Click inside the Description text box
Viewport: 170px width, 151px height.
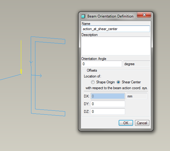pyautogui.click(x=116, y=46)
